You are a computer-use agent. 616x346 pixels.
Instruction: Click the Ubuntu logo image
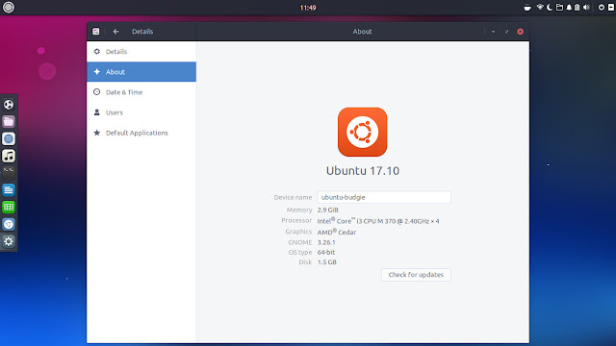pos(362,132)
